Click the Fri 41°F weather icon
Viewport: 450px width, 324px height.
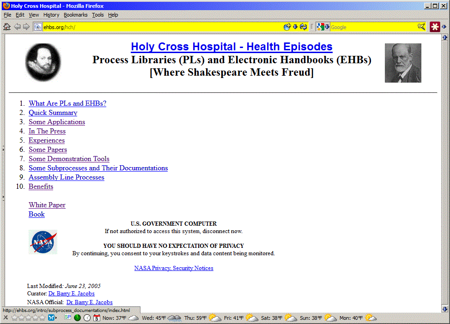click(252, 318)
